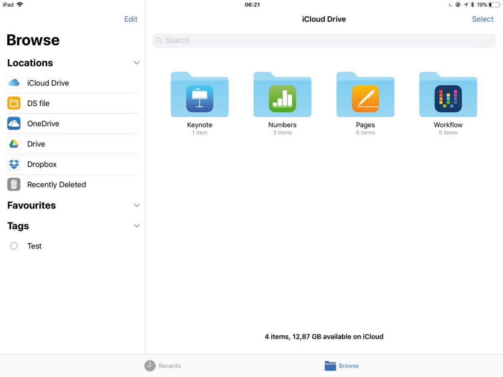Open the Workflow folder
This screenshot has width=503, height=377.
448,95
